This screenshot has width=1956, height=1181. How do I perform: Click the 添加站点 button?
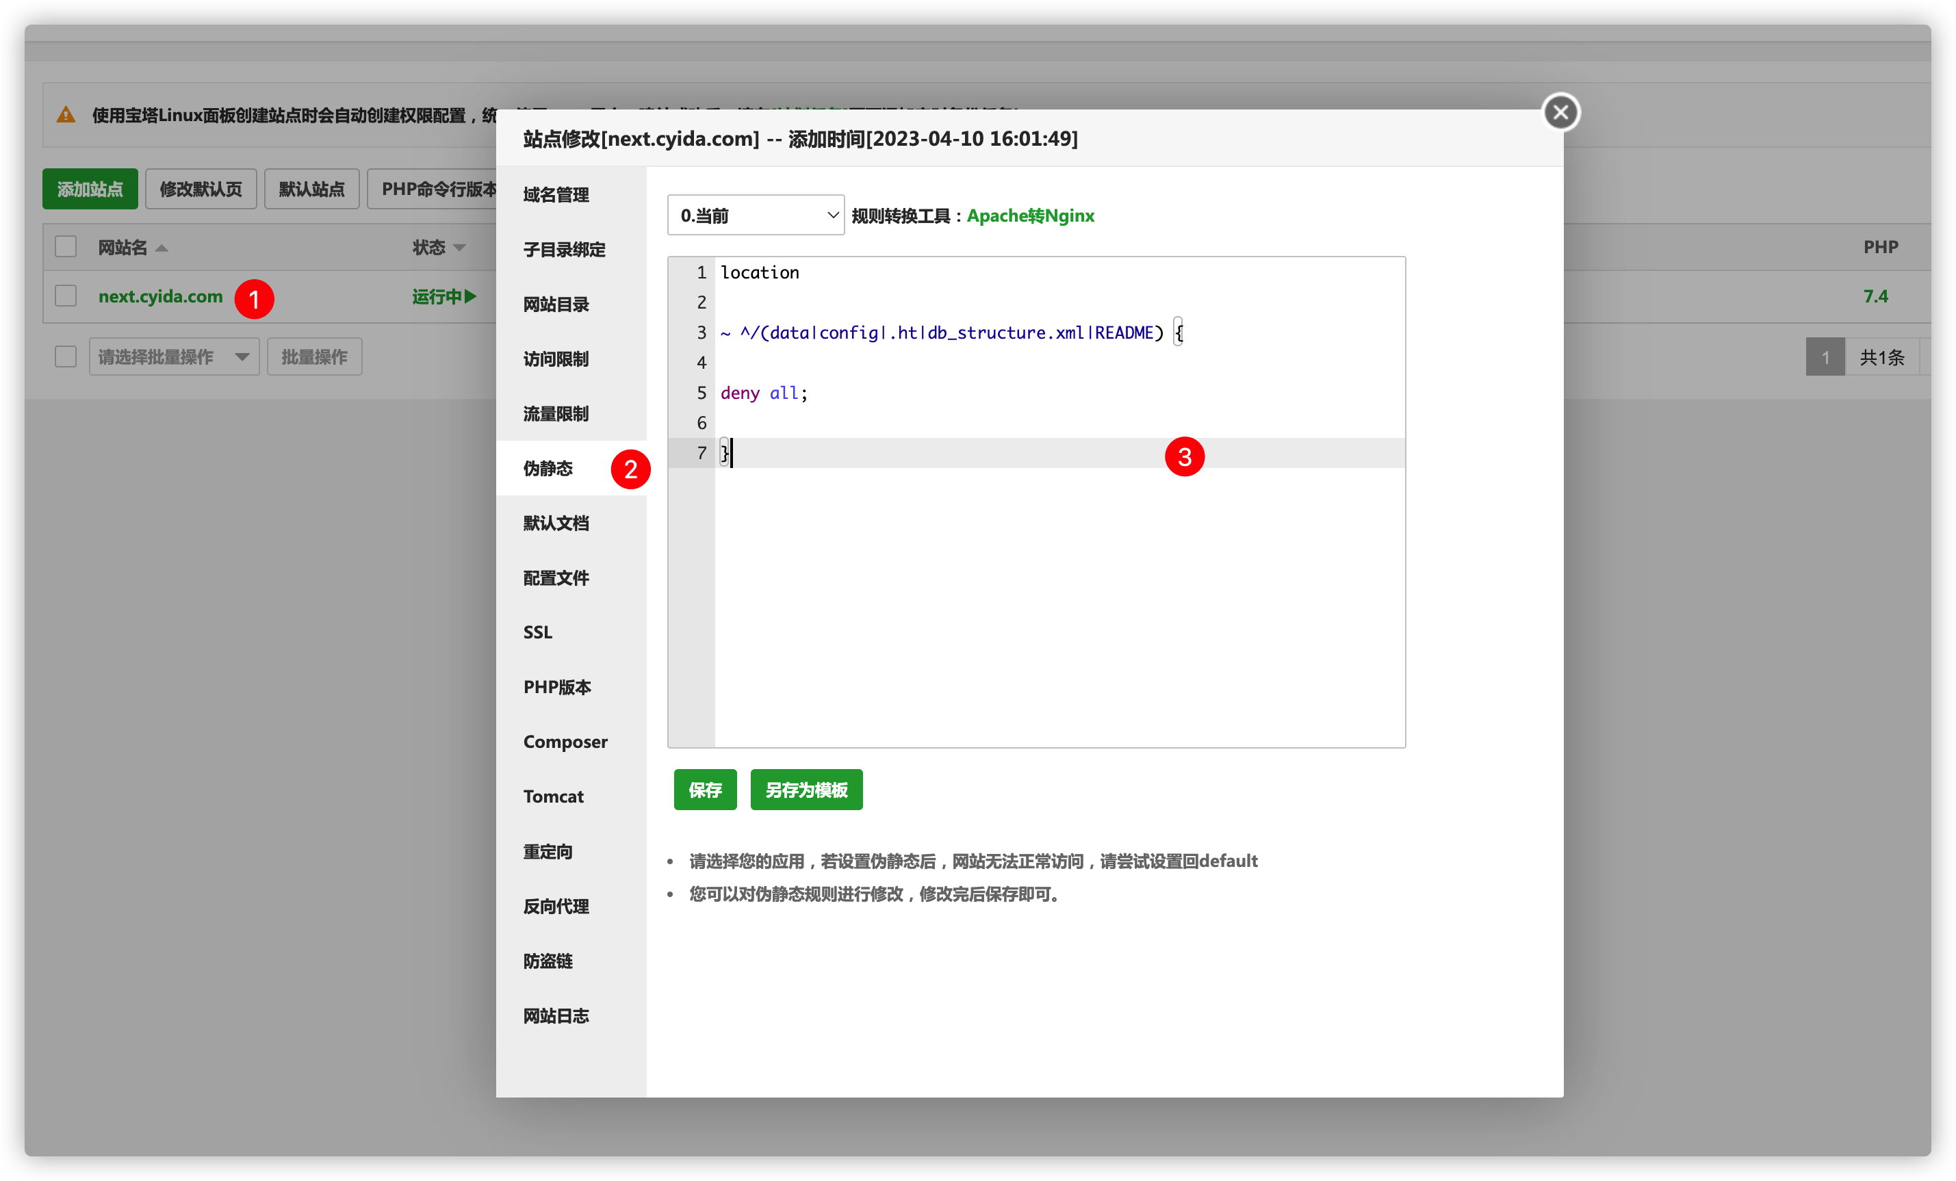[90, 189]
